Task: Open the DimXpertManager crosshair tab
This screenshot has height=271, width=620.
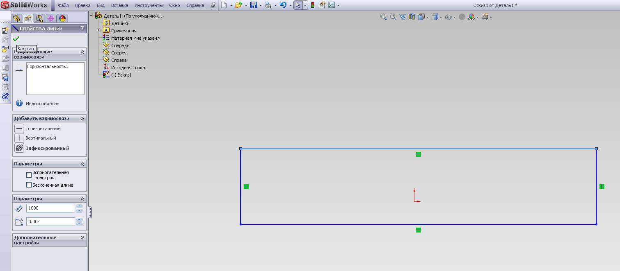Action: click(51, 18)
